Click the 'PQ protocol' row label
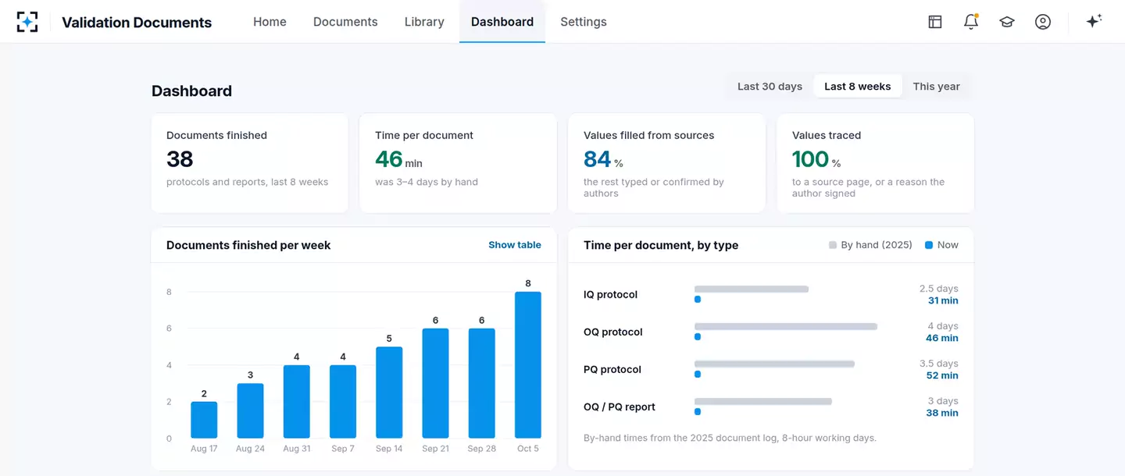 coord(612,370)
